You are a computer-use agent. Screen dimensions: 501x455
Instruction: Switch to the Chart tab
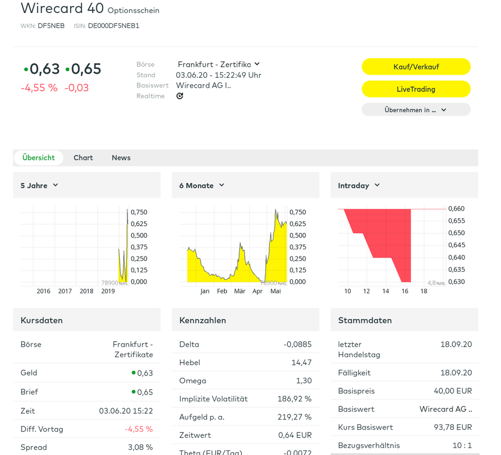tap(83, 158)
